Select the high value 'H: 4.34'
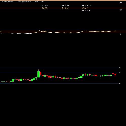126x126 pixels. point(65,6)
